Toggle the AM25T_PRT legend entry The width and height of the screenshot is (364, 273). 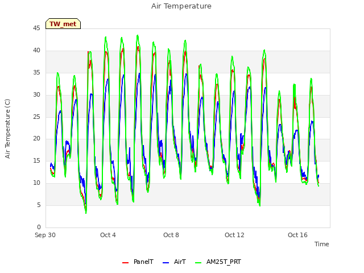[218, 262]
